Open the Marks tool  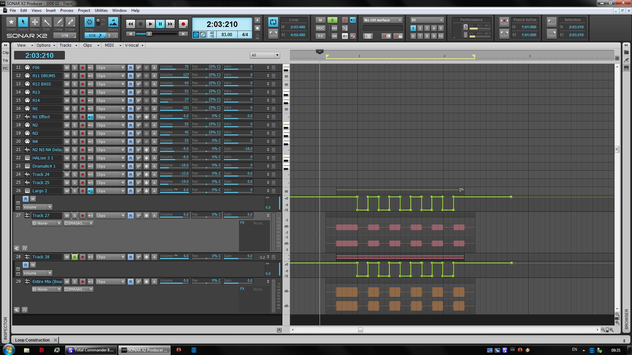click(113, 22)
